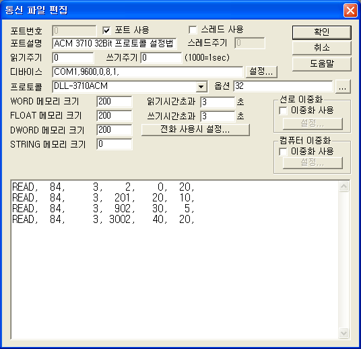Open 전화 사용시 설정... dialog
361x349 pixels.
pyautogui.click(x=195, y=130)
